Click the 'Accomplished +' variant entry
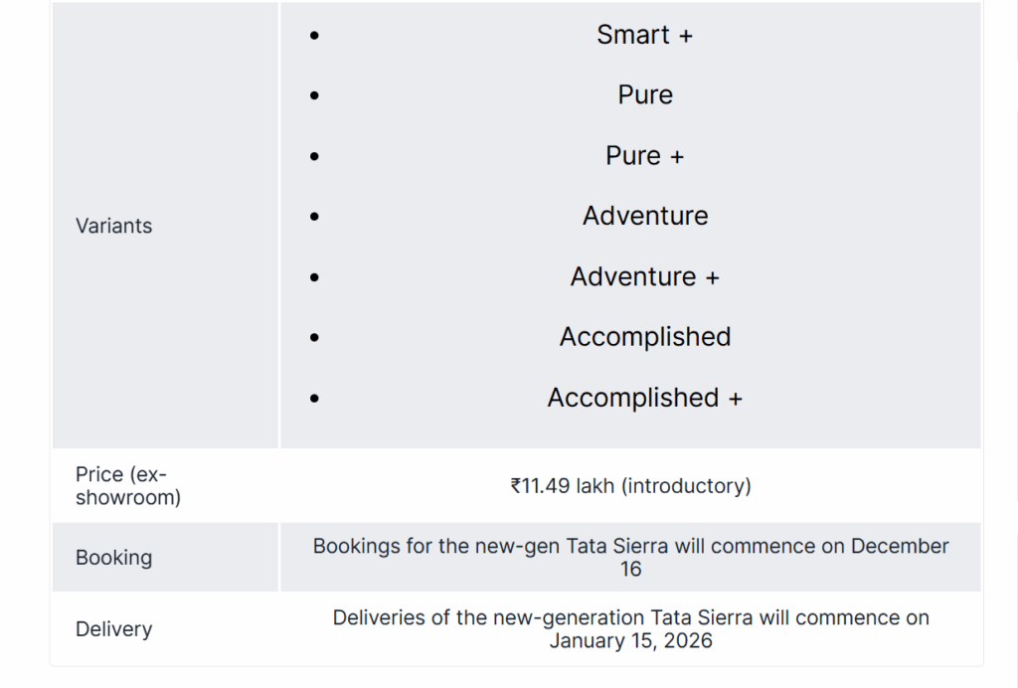1018x688 pixels. coord(644,398)
